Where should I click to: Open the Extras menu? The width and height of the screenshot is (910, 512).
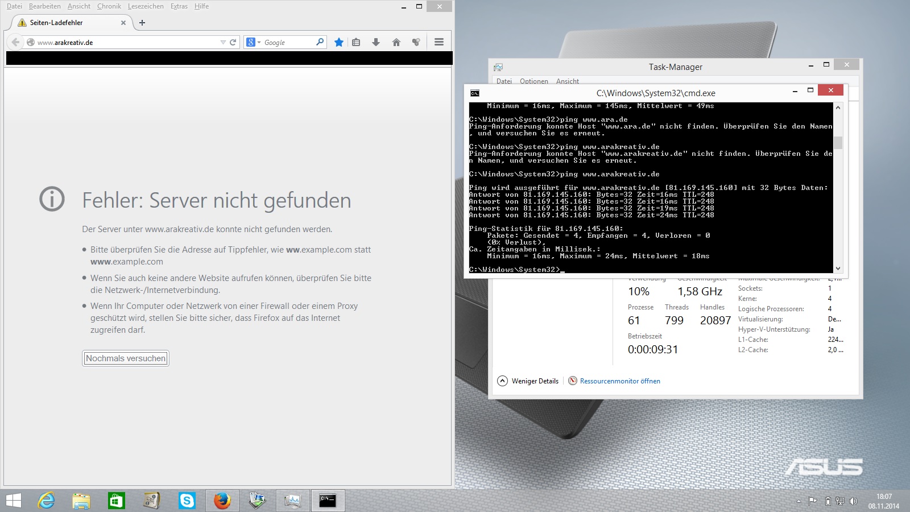point(179,6)
